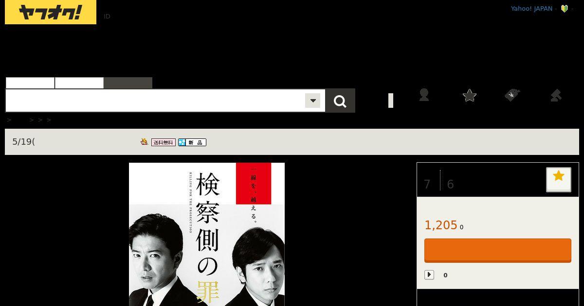
Task: Select the first white search tab
Action: point(30,83)
